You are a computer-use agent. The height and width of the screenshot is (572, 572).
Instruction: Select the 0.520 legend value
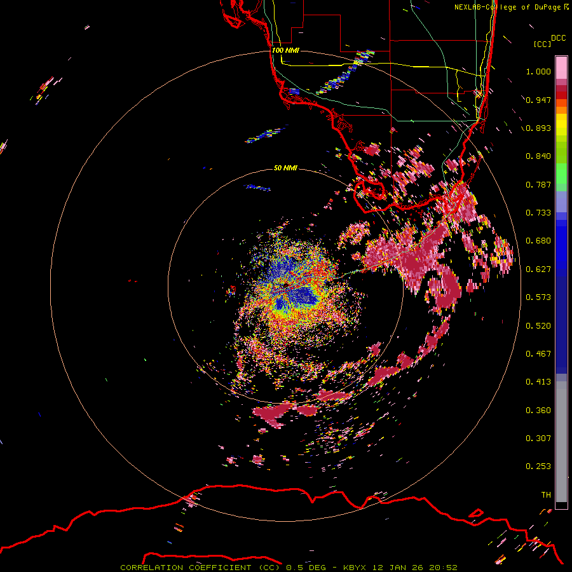(x=538, y=326)
